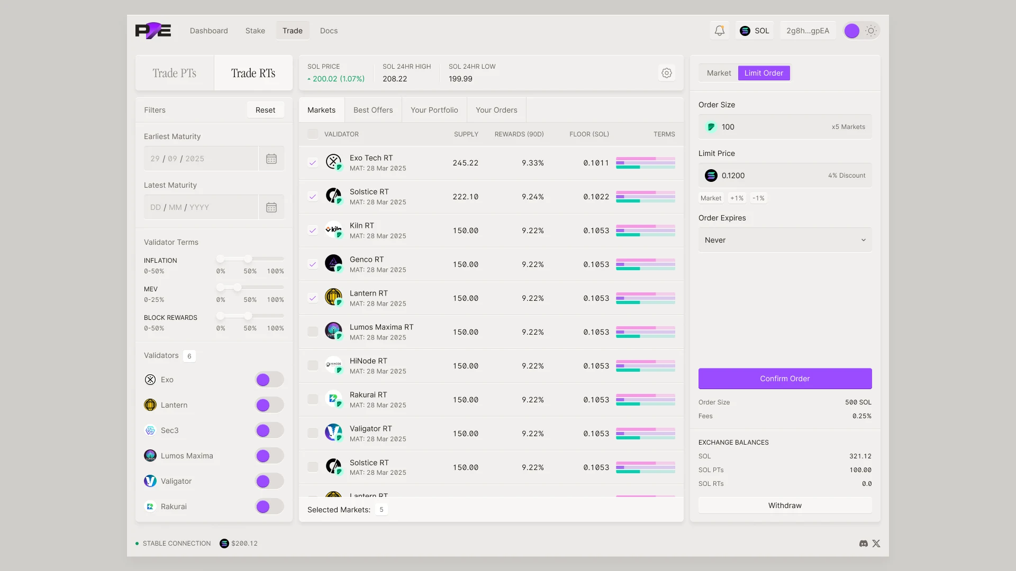Click HiNode RT validator logo
The height and width of the screenshot is (571, 1016).
(x=333, y=365)
